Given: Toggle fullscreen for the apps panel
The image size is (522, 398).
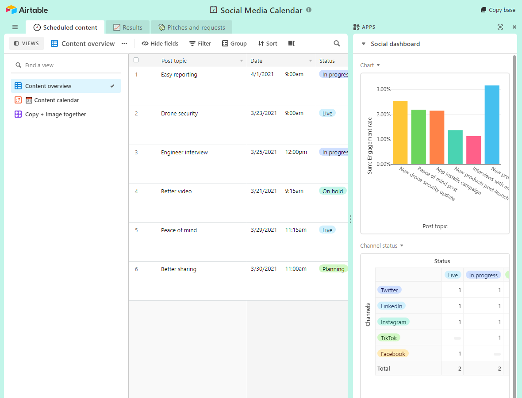Looking at the screenshot, I should [x=500, y=27].
